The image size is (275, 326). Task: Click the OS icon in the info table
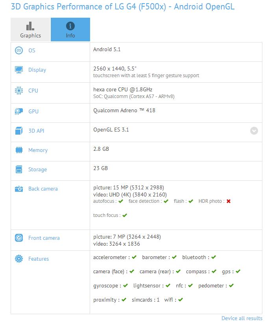point(19,50)
